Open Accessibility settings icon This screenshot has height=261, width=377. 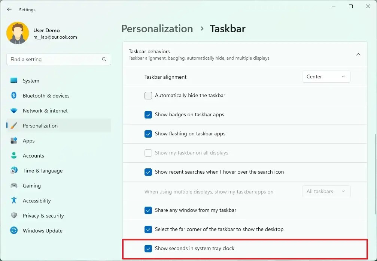click(x=14, y=201)
